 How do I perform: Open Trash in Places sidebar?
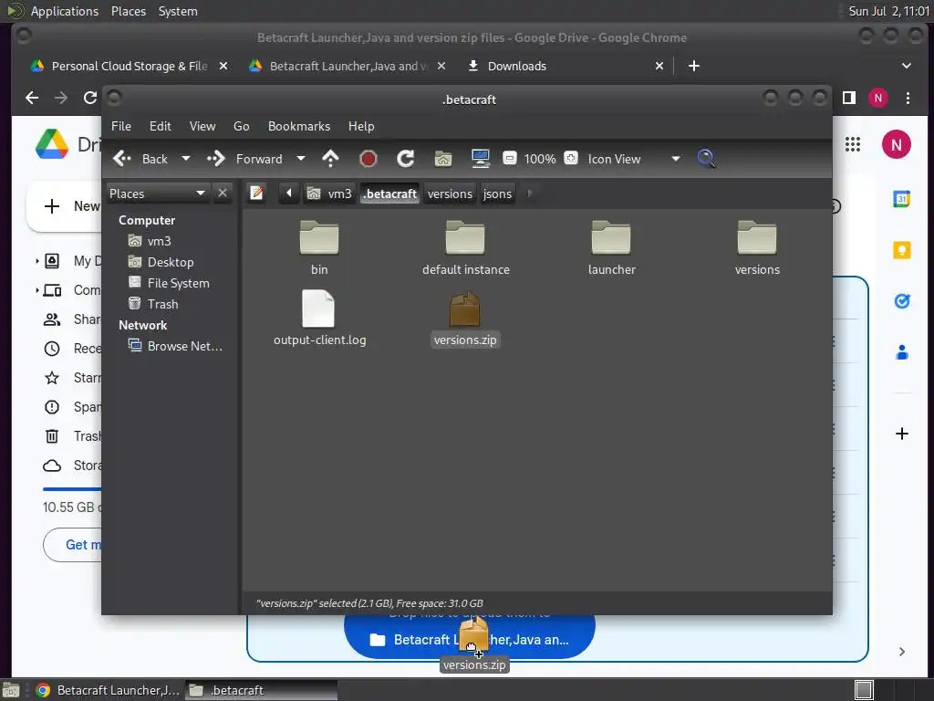tap(162, 304)
